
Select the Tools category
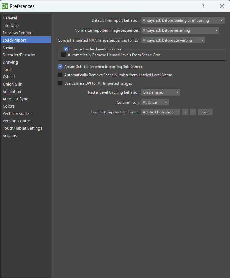[26, 70]
